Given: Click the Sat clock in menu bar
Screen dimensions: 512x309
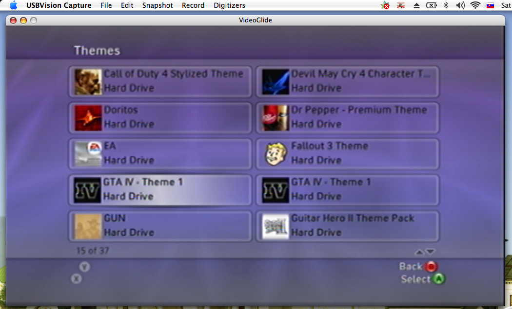Looking at the screenshot, I should [x=506, y=5].
